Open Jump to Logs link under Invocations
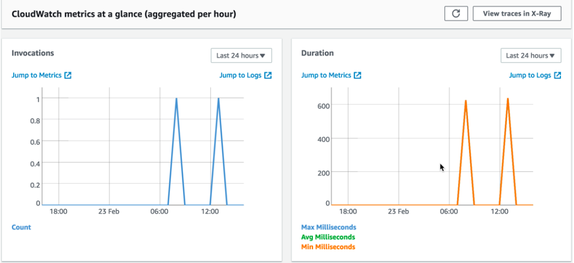Screen dimensions: 574x263 click(240, 75)
